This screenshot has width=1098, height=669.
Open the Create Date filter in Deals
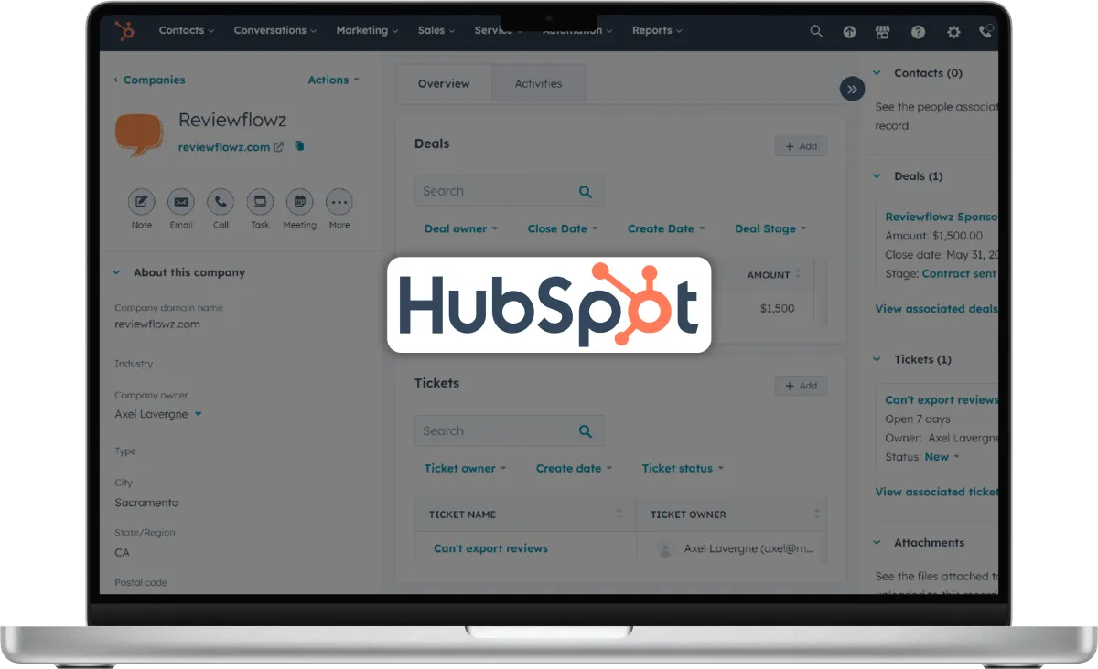tap(666, 229)
